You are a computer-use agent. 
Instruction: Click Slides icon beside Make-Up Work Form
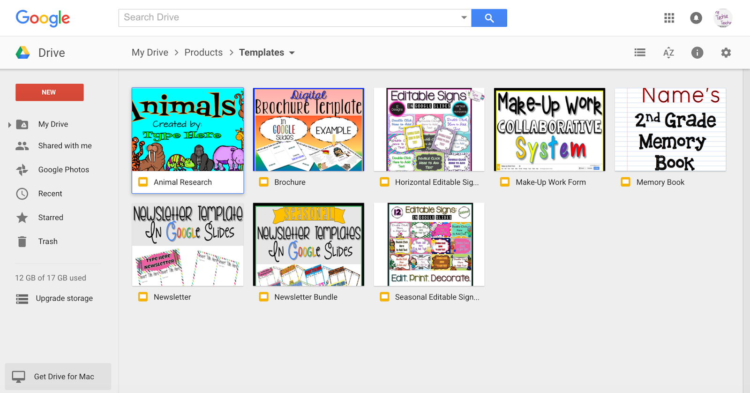(505, 182)
